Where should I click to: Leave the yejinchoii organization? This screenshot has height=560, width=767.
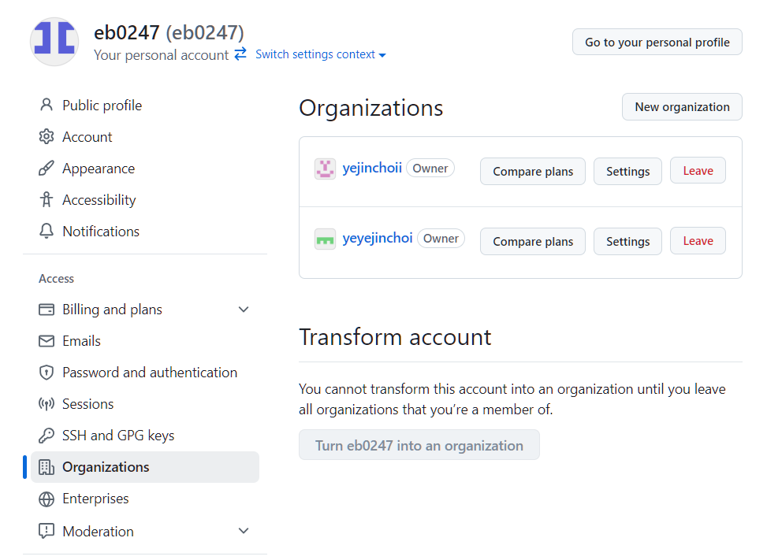tap(698, 171)
